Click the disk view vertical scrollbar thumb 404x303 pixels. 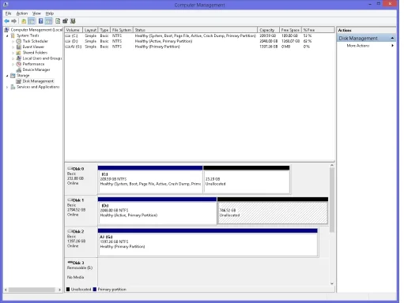[332, 200]
